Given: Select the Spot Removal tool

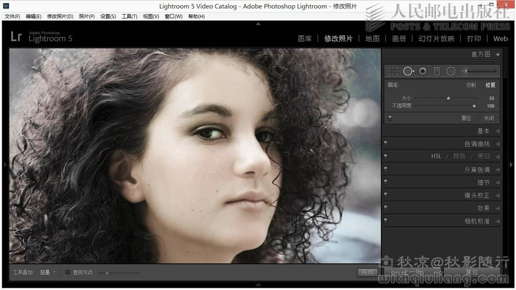Looking at the screenshot, I should [408, 71].
